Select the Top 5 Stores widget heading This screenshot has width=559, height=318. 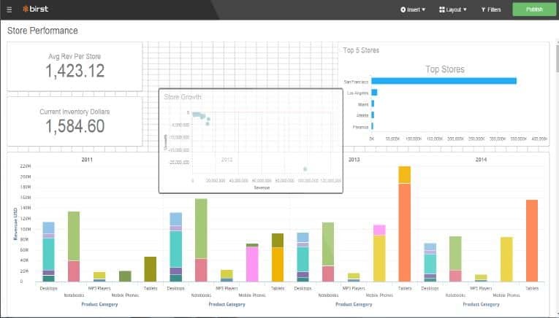tap(361, 50)
